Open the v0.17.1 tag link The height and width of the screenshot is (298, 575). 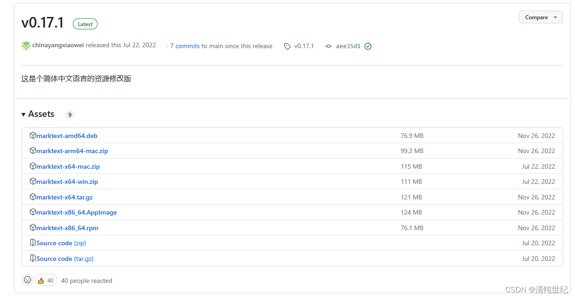pos(304,46)
